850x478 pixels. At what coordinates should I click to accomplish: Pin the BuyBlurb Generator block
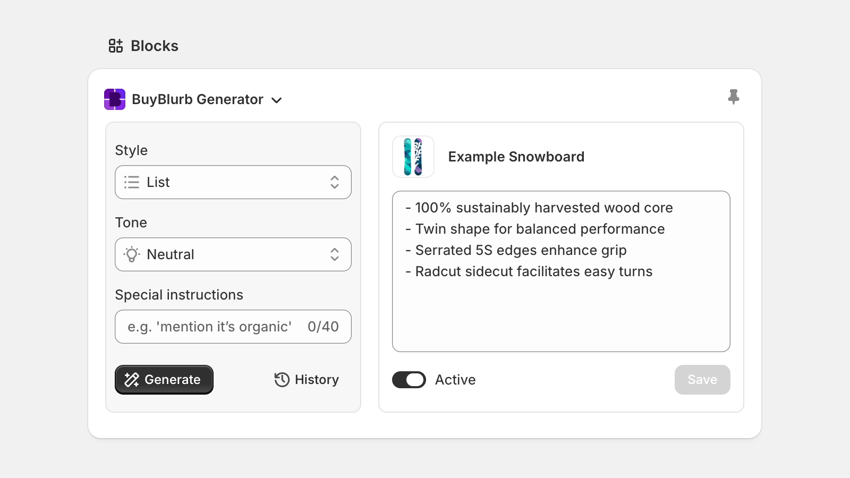(734, 97)
